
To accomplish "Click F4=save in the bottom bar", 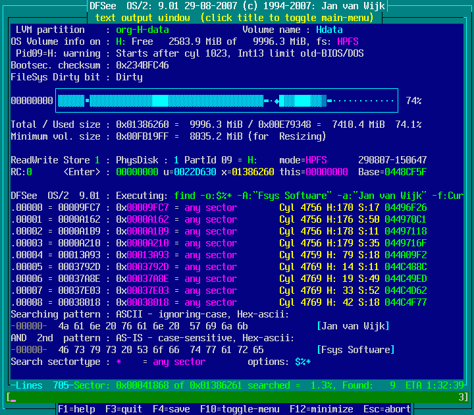I will click(171, 409).
